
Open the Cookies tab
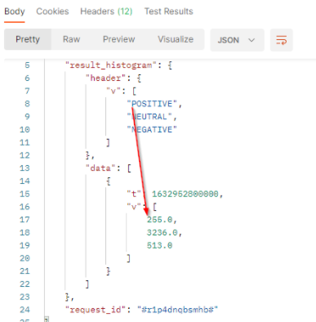[52, 11]
